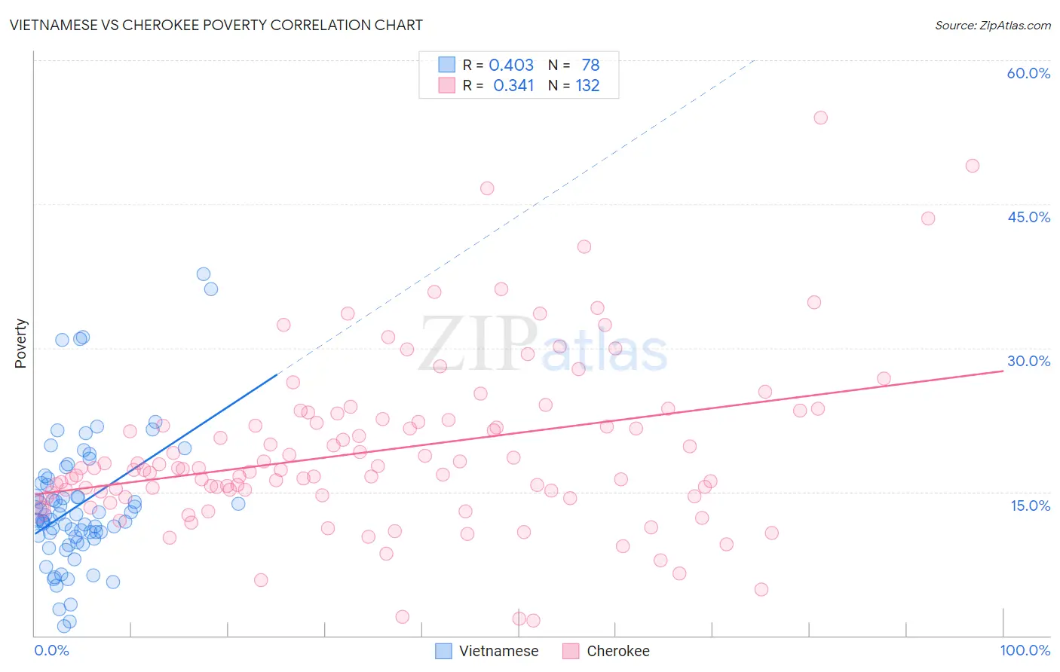Select the Cherokee legend label
This screenshot has height=672, width=1060.
tap(618, 651)
